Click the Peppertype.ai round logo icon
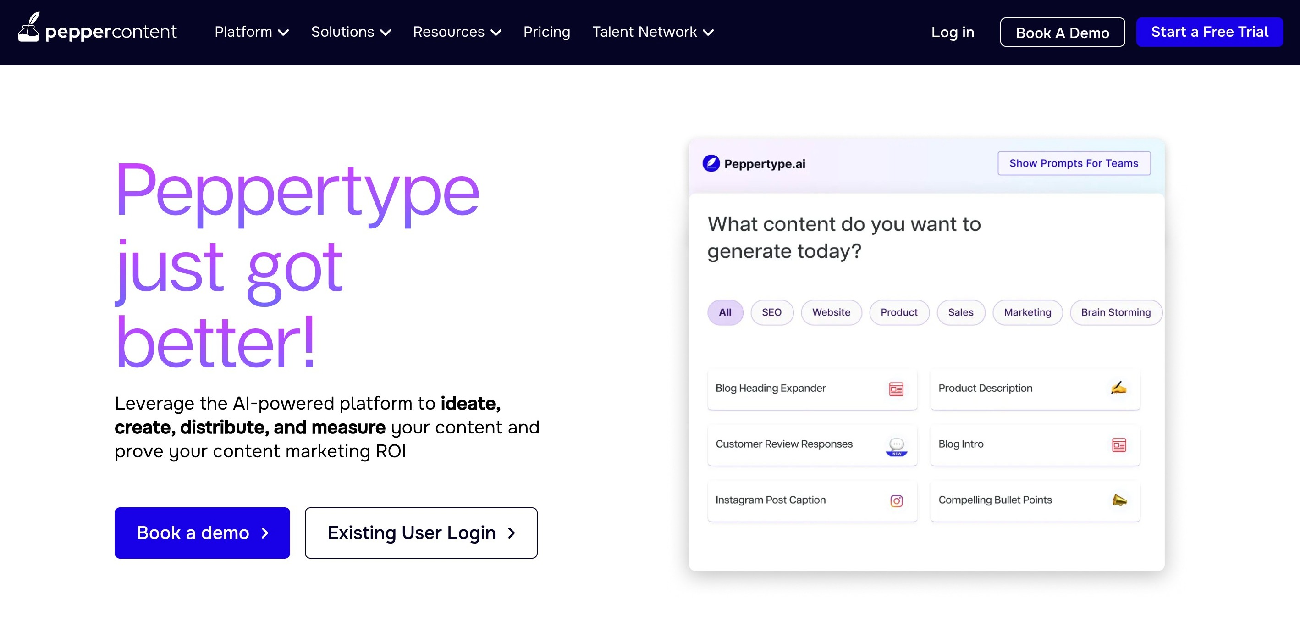 click(711, 163)
